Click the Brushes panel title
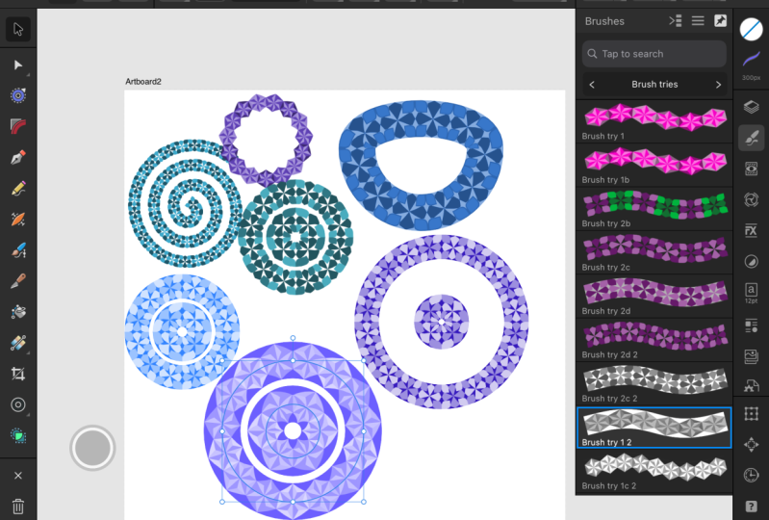This screenshot has height=520, width=769. [604, 21]
